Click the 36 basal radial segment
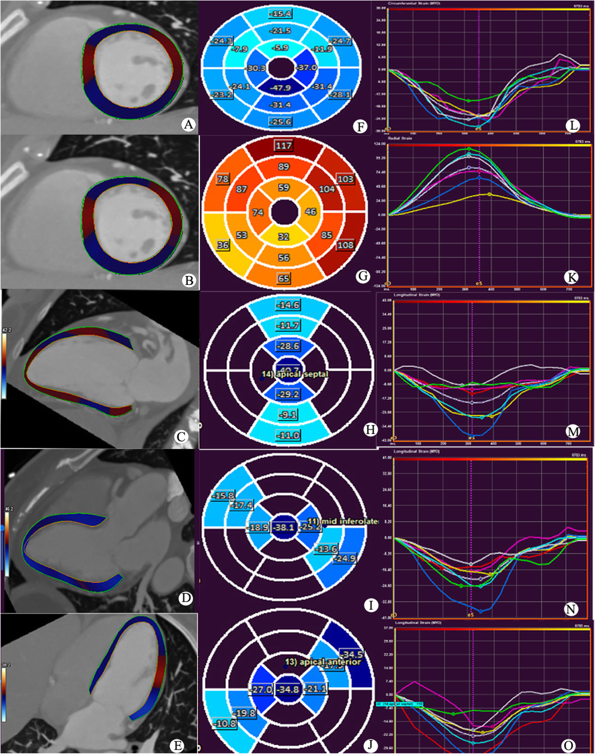595x754 pixels. 222,245
